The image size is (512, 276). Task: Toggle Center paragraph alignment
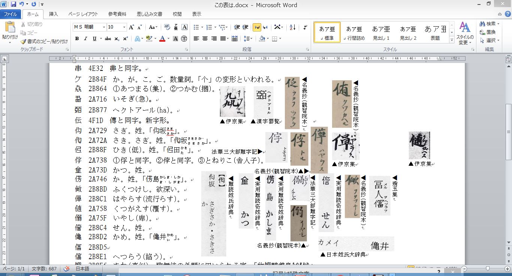205,39
